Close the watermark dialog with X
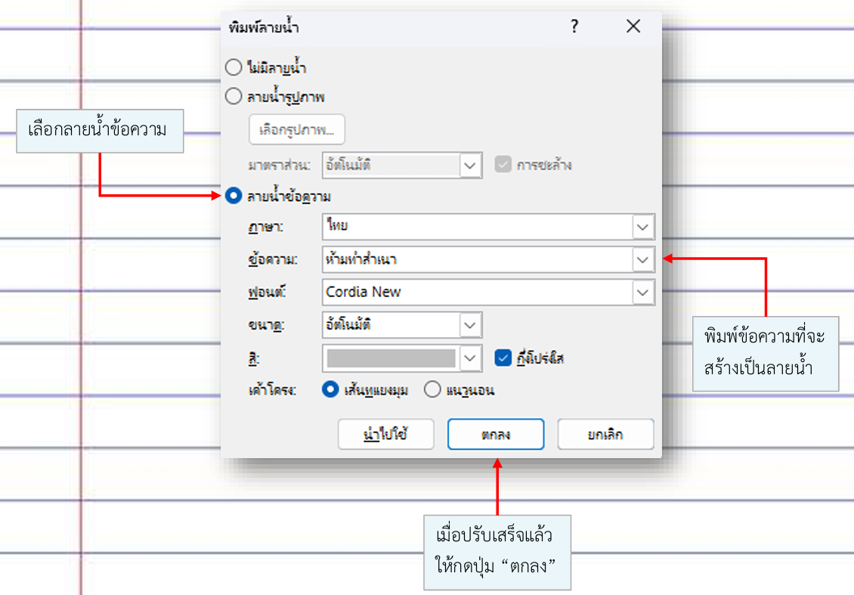Viewport: 854px width, 595px height. click(x=633, y=27)
